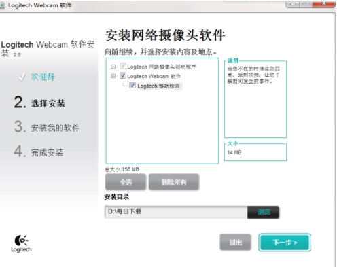
Task: Click the Logitech Webcam title bar icon
Action: [x=2, y=5]
